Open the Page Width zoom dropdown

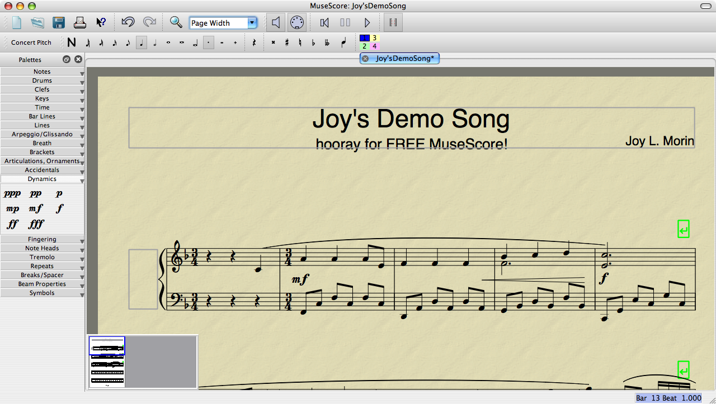223,23
